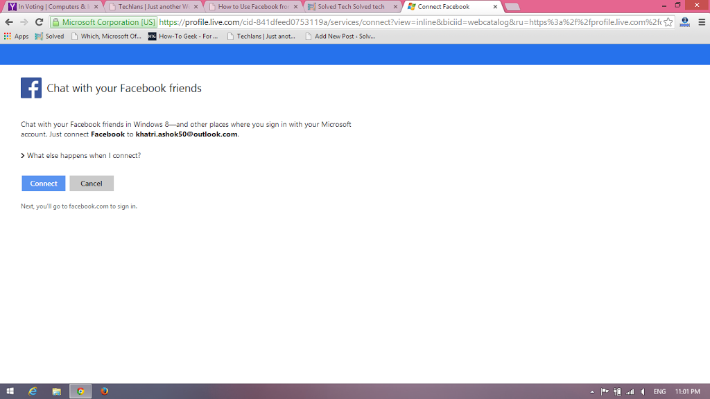Screen dimensions: 710x399
Task: Switch to the 'How to Use Facebook' tab
Action: coord(252,7)
